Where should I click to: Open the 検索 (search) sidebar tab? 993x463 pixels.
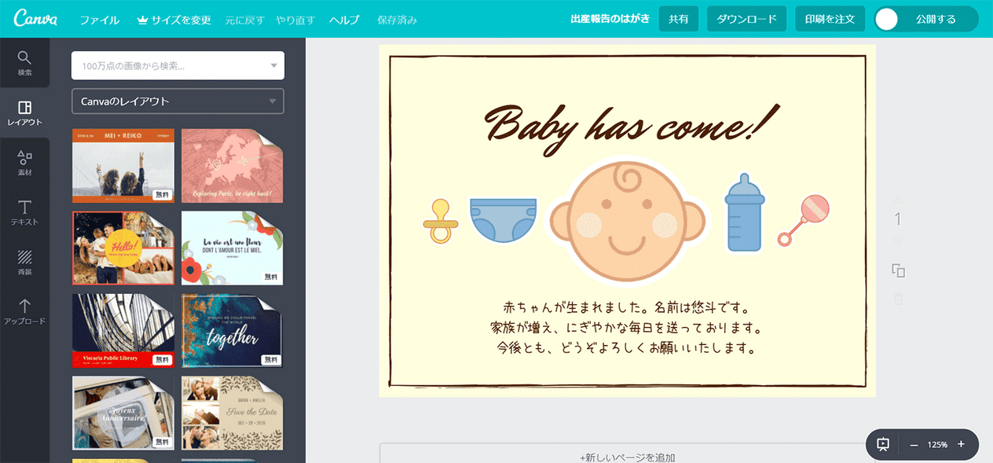24,63
